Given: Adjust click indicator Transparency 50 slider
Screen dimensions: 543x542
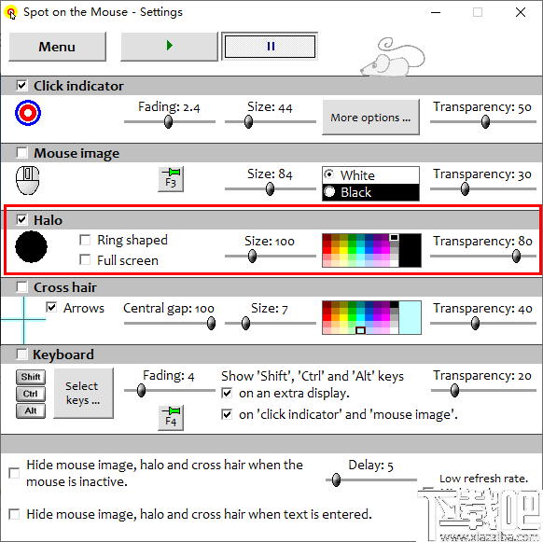Looking at the screenshot, I should (483, 121).
